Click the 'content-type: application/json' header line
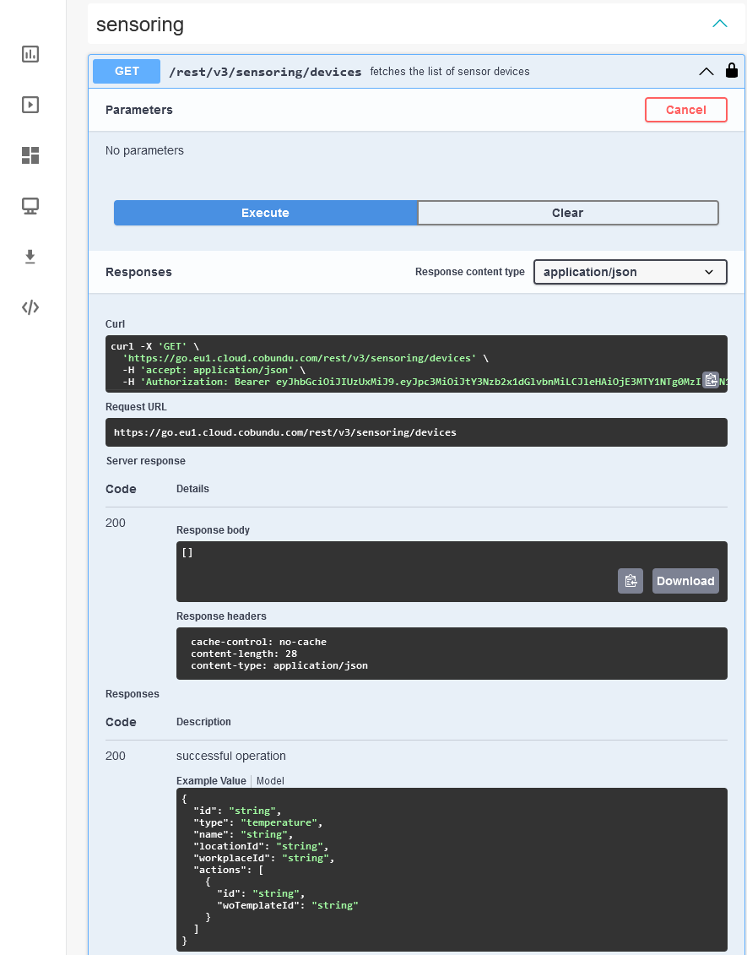Image resolution: width=747 pixels, height=955 pixels. point(279,665)
